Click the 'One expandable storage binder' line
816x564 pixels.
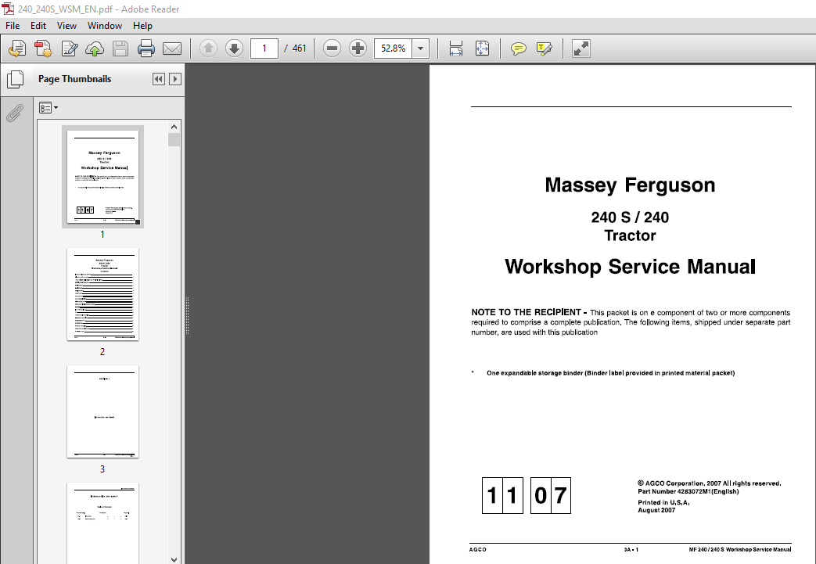610,373
